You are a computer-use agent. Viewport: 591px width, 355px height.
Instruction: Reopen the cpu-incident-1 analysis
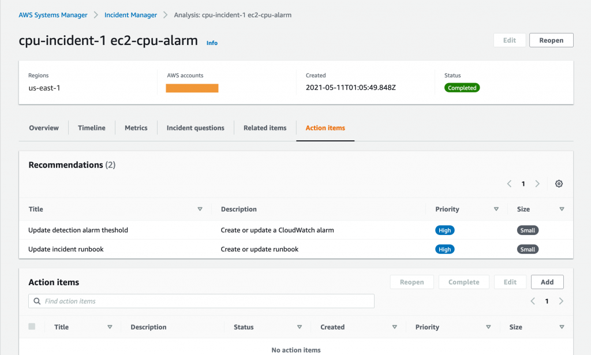pos(551,40)
